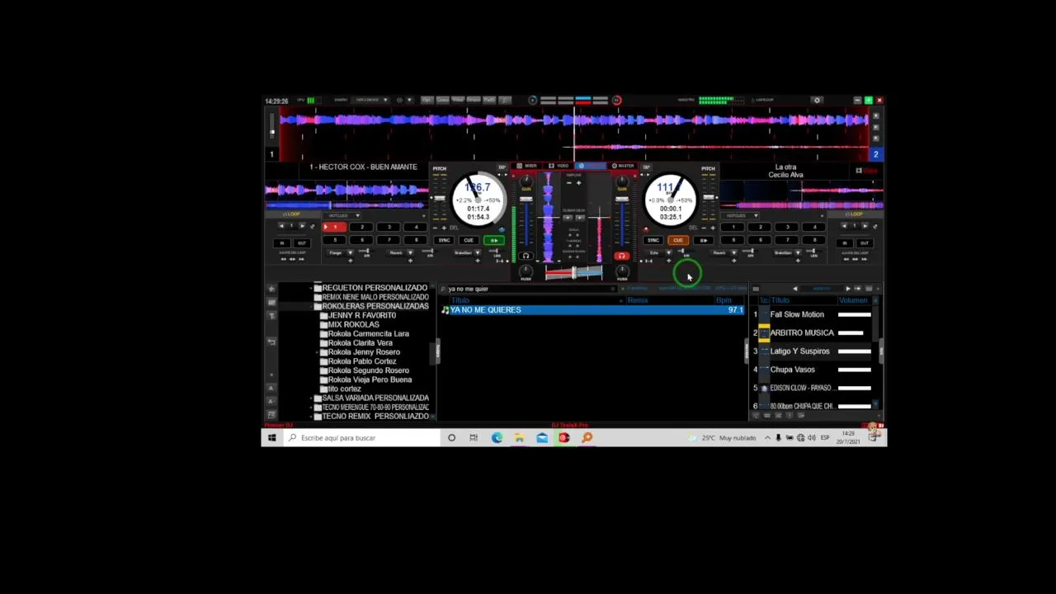Click the search field with 'ya no me quier'
The width and height of the screenshot is (1056, 594).
pyautogui.click(x=528, y=289)
